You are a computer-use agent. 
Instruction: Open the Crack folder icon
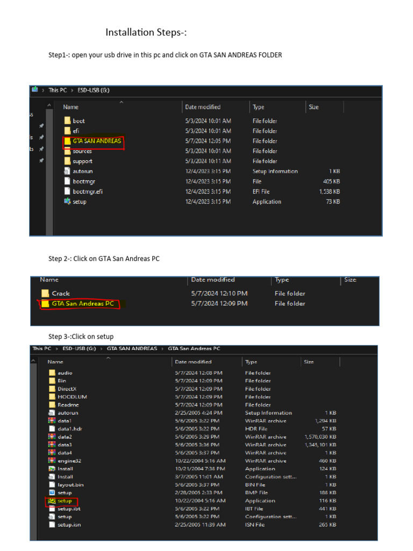pos(45,293)
